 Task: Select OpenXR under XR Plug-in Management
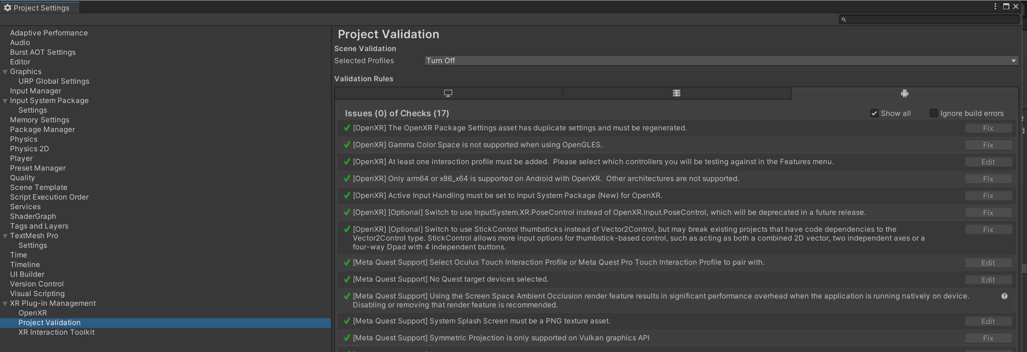point(33,313)
